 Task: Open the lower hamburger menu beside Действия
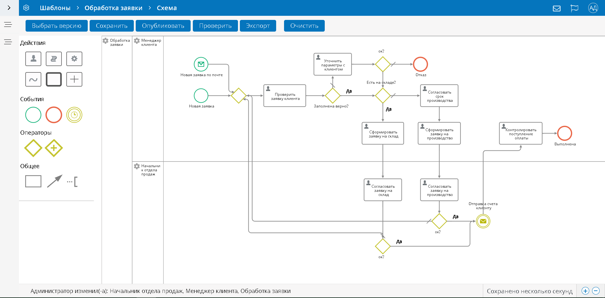coord(8,42)
